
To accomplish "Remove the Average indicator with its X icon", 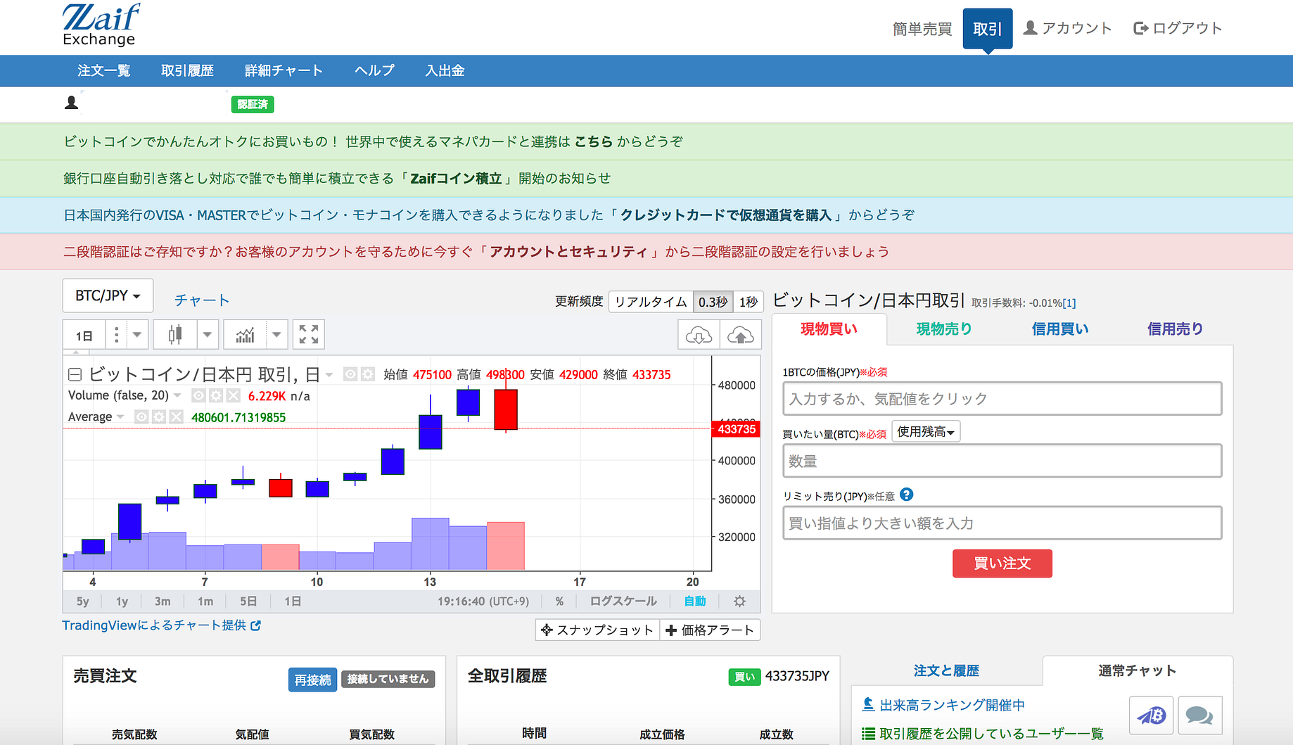I will (176, 416).
